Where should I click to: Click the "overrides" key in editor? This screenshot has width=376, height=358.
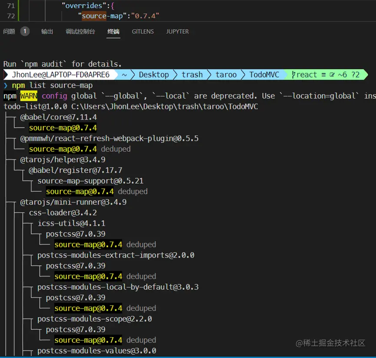pos(84,6)
